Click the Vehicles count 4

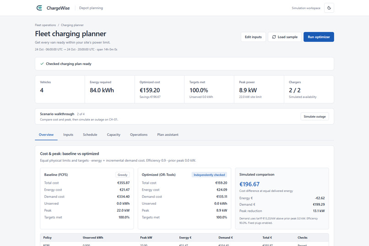[42, 90]
